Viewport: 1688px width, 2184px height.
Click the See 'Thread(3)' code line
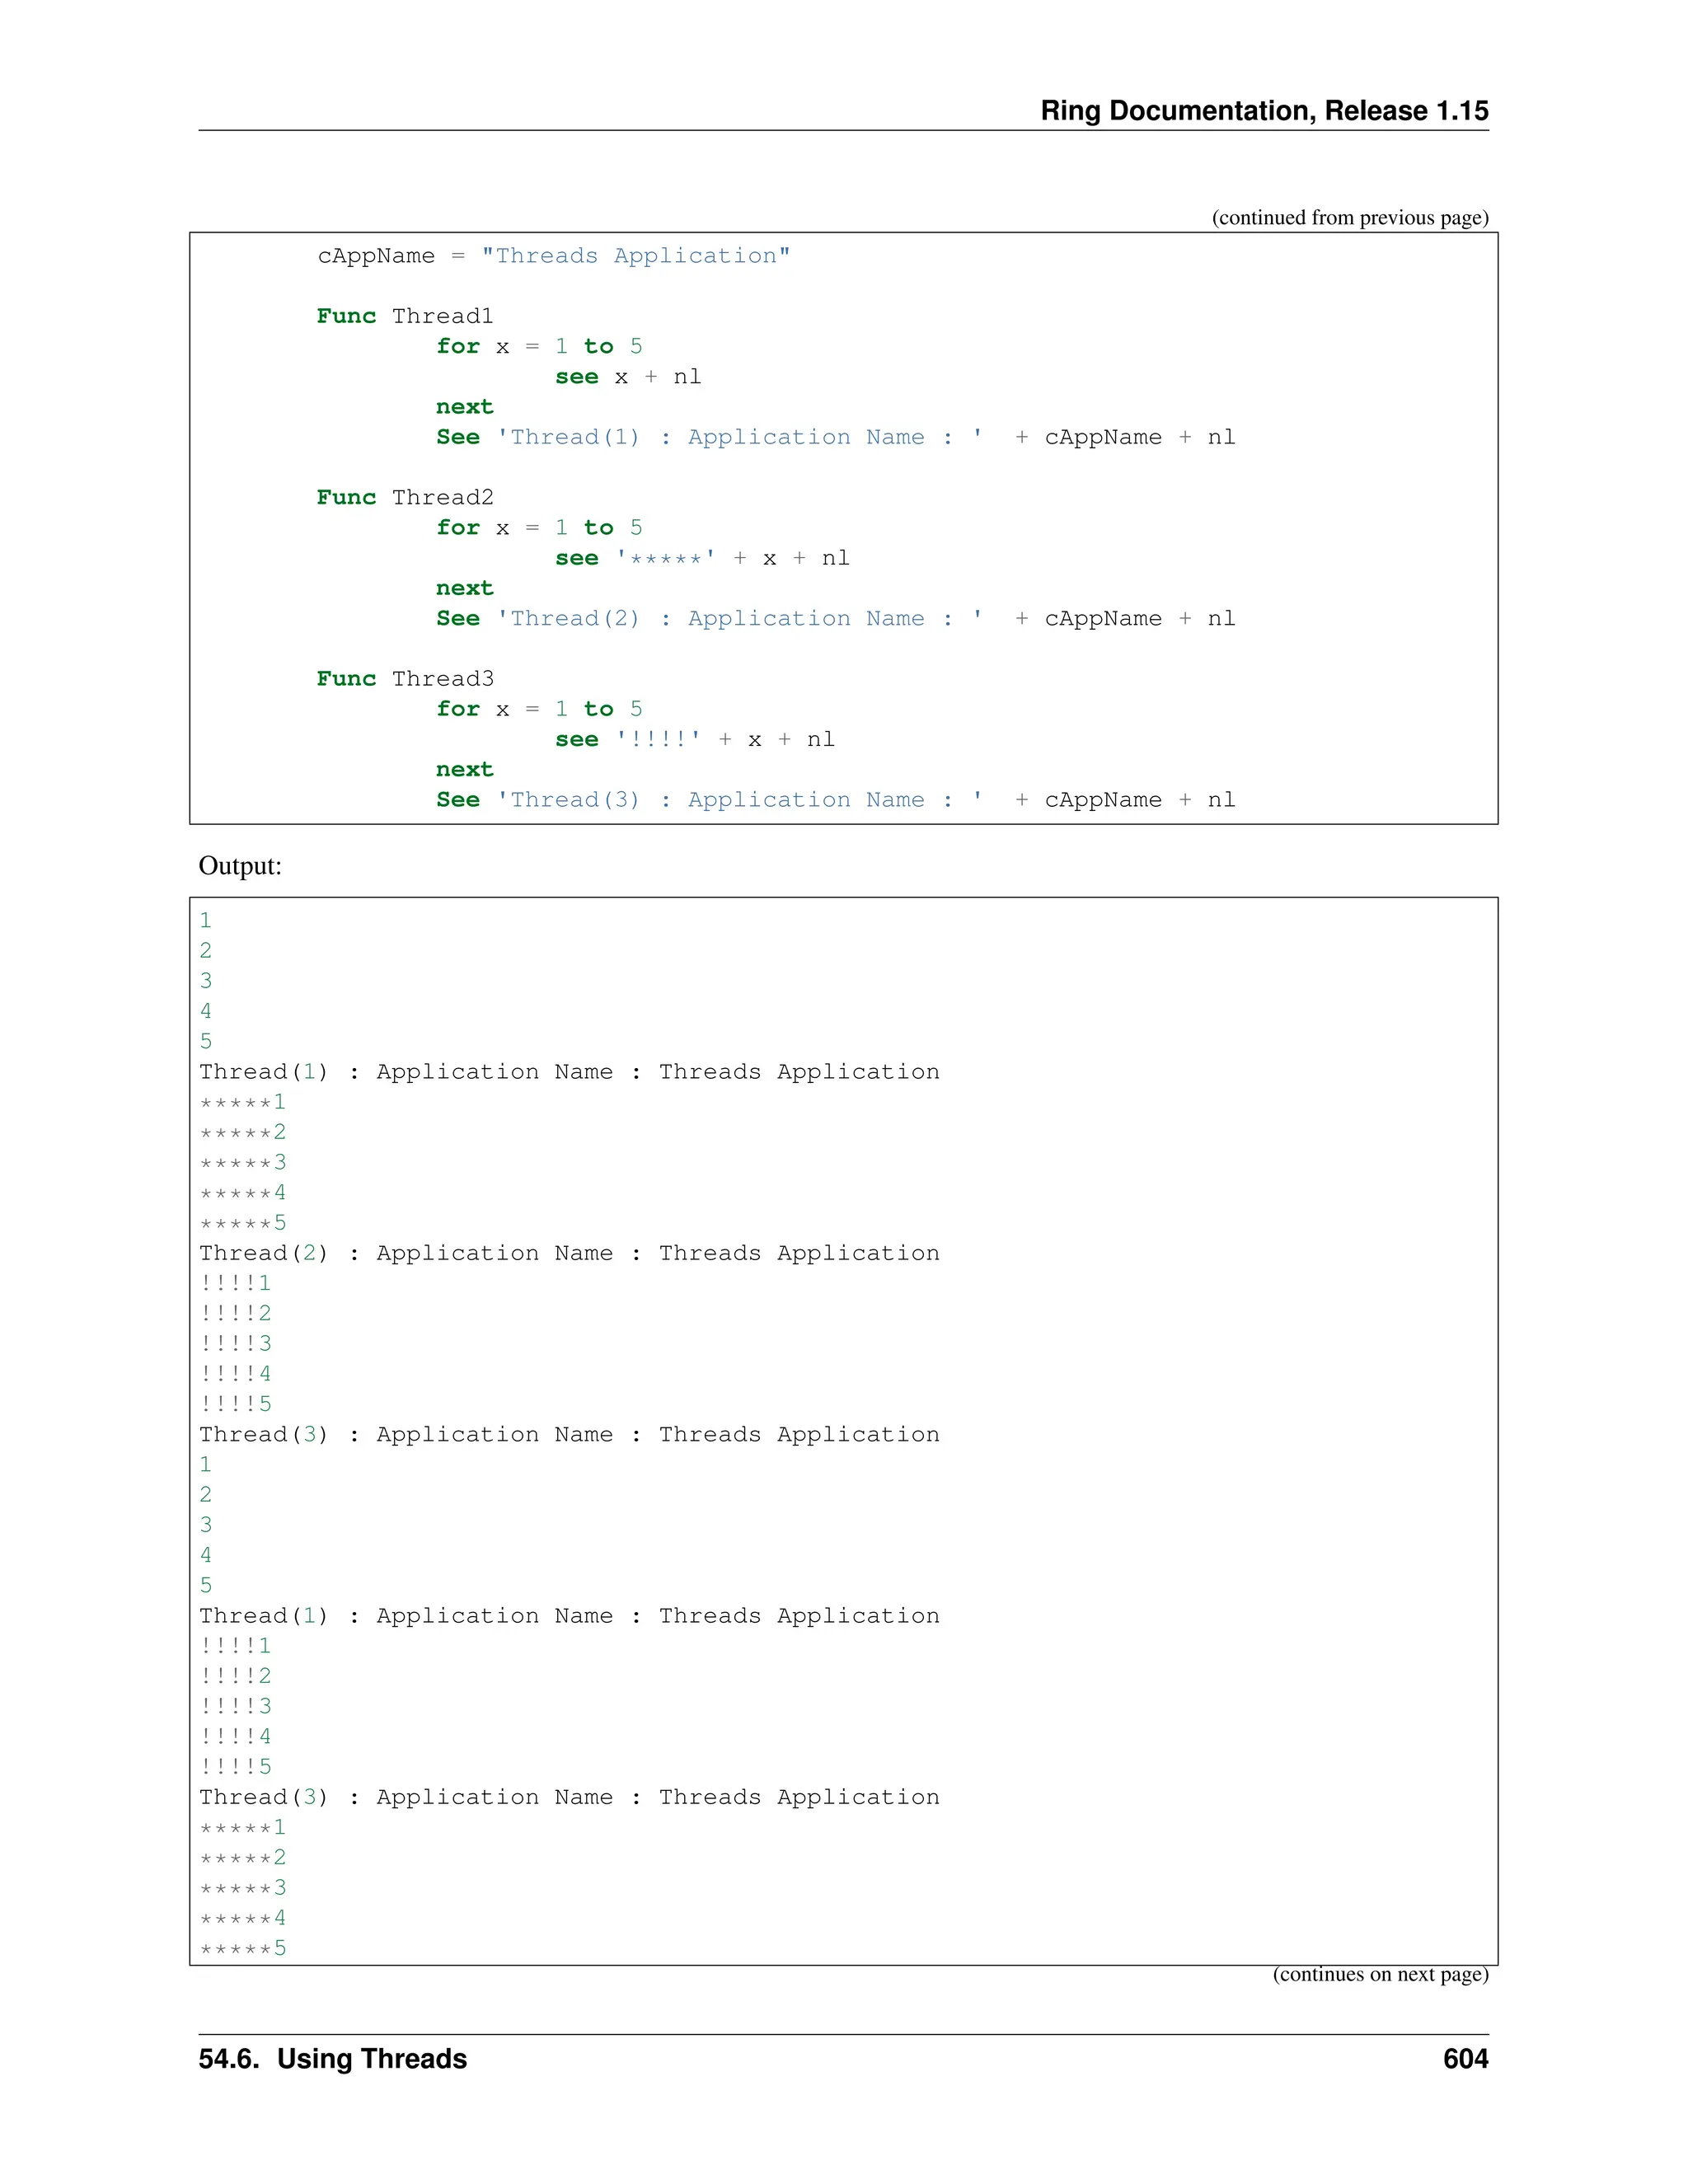[x=835, y=800]
